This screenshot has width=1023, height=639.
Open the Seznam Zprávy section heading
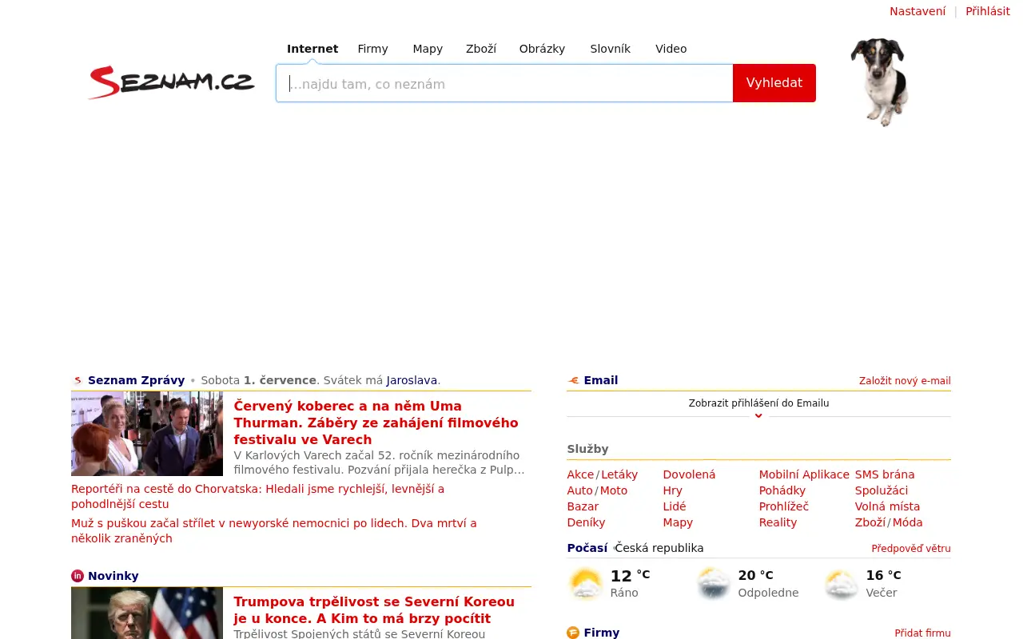point(136,380)
